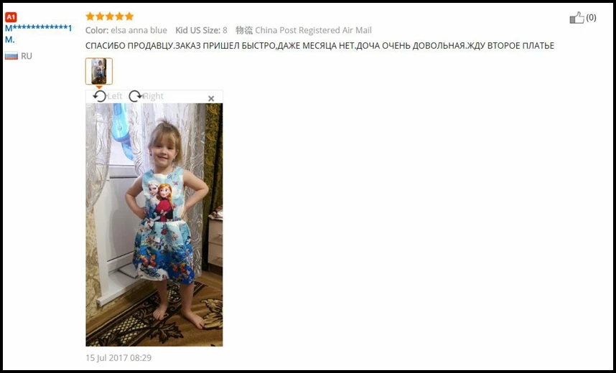The height and width of the screenshot is (373, 616).
Task: Click the "Right" rotate label
Action: click(153, 96)
